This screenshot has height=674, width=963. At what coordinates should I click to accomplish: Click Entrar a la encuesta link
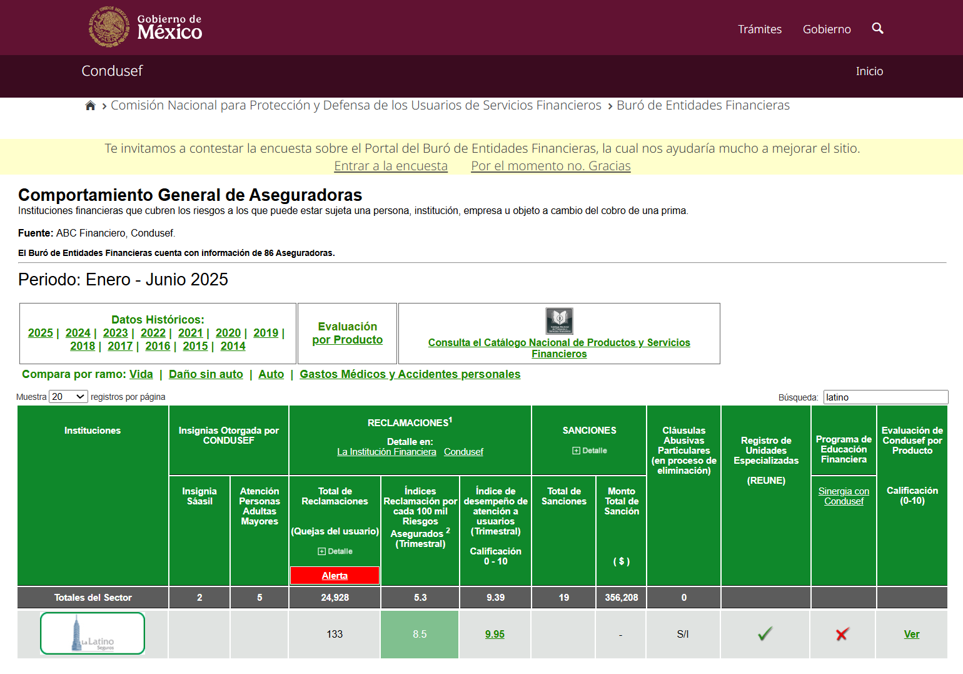click(391, 166)
